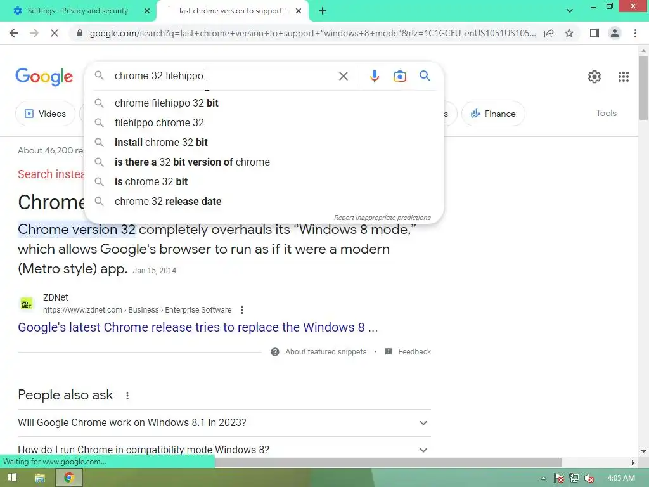Screen dimensions: 649x487
Task: Open the Chrome three-dot menu
Action: tap(635, 33)
